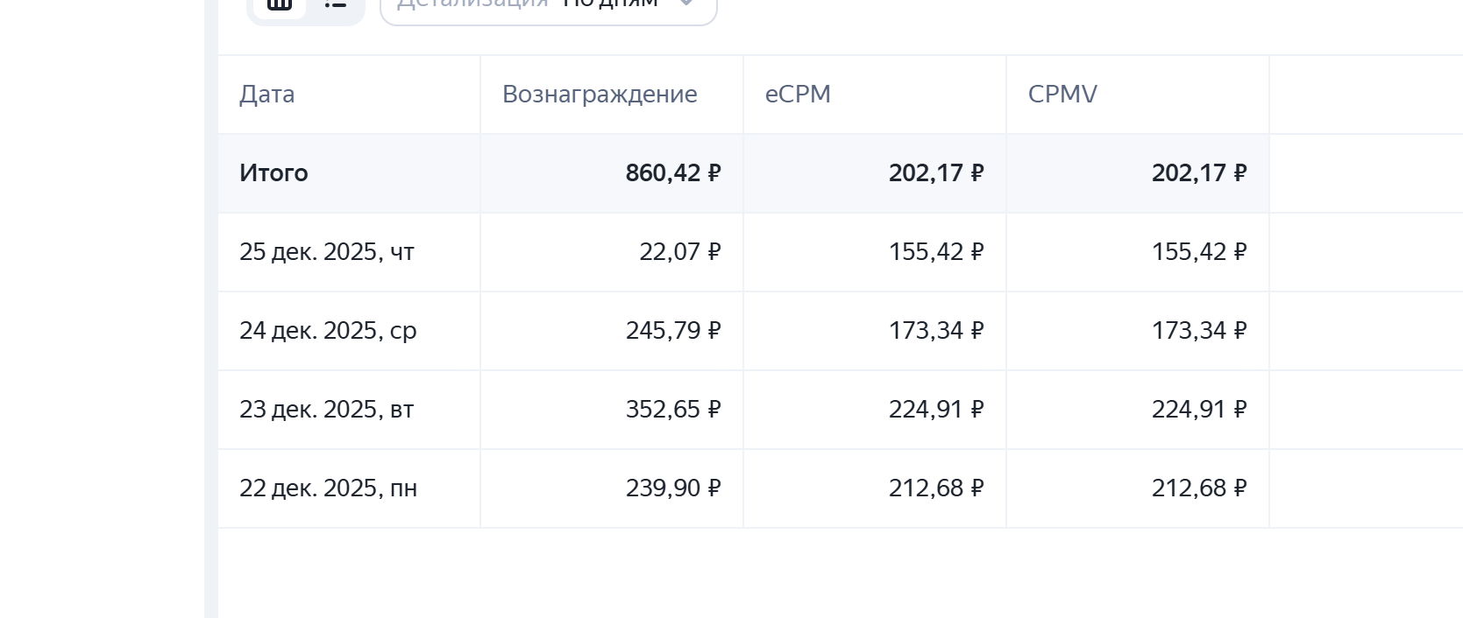Click the eCPM value for 23 дек.
This screenshot has width=1463, height=618.
935,410
